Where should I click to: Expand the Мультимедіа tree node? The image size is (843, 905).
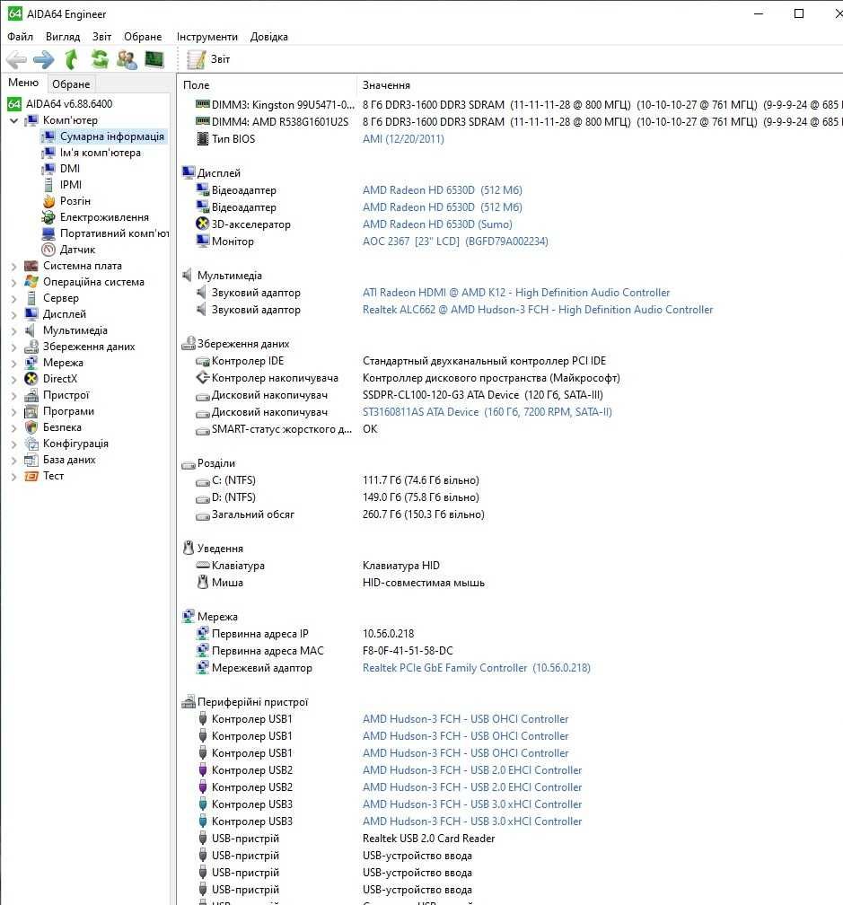click(x=13, y=330)
